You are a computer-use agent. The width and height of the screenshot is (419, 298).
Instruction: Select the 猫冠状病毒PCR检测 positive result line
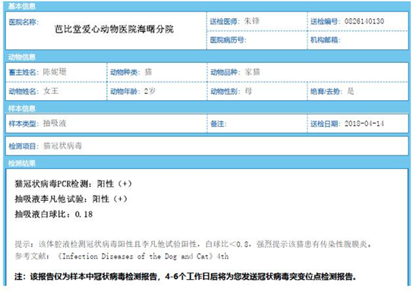point(73,184)
